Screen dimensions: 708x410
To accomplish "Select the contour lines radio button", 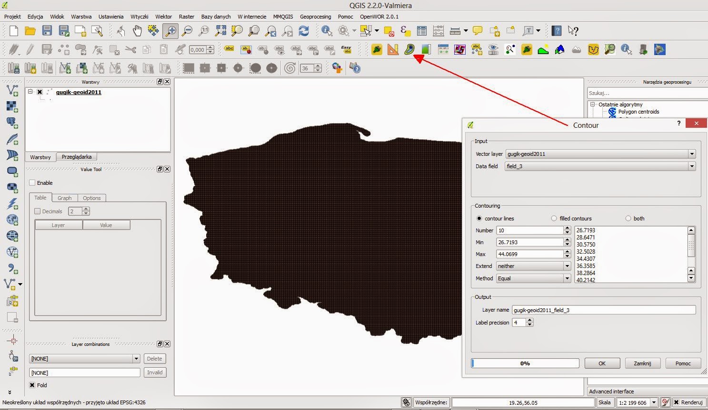I will tap(479, 219).
